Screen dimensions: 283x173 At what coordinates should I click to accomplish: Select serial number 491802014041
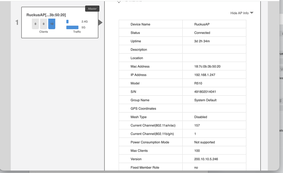tap(205, 92)
